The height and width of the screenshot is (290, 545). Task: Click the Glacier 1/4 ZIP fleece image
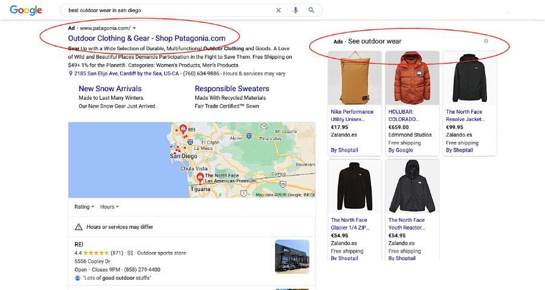click(x=355, y=186)
